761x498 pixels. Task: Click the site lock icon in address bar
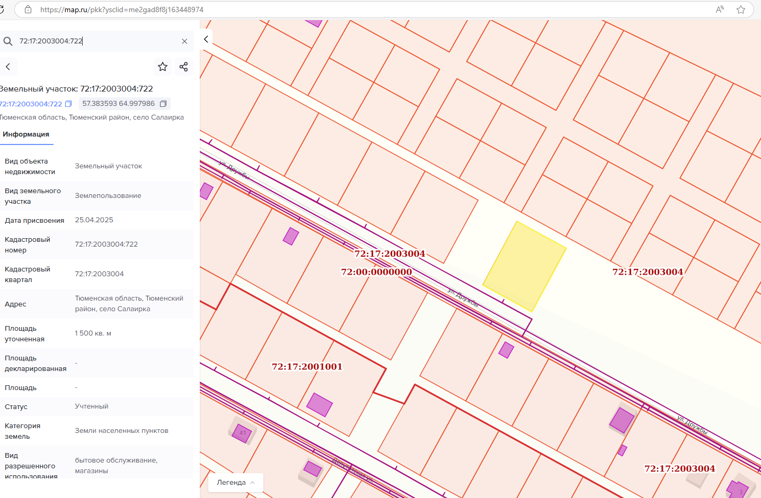click(28, 10)
